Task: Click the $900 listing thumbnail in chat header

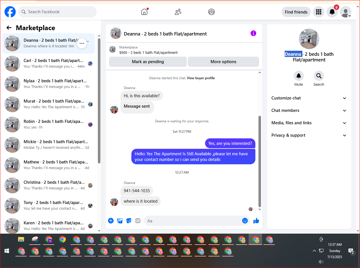Action: click(112, 49)
